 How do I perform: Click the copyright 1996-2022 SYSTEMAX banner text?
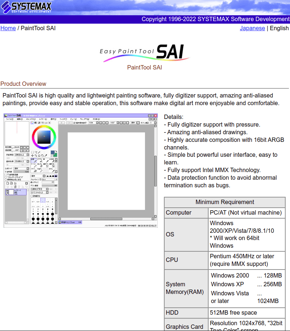point(216,19)
